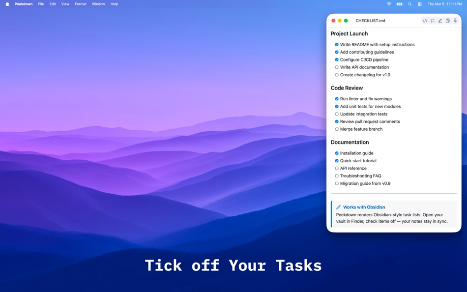Check Create changelog for v1.0

point(337,75)
